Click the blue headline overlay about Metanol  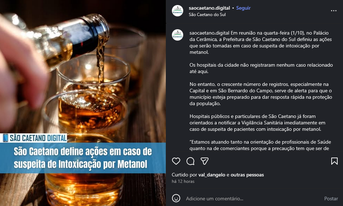(x=83, y=158)
